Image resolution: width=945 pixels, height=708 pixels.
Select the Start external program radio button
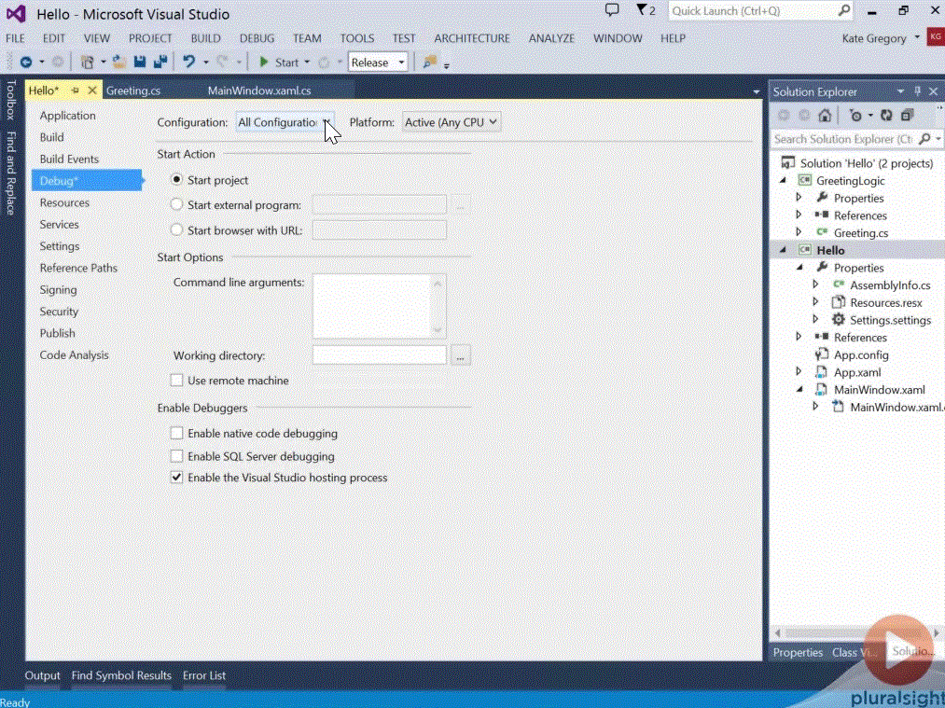coord(176,205)
